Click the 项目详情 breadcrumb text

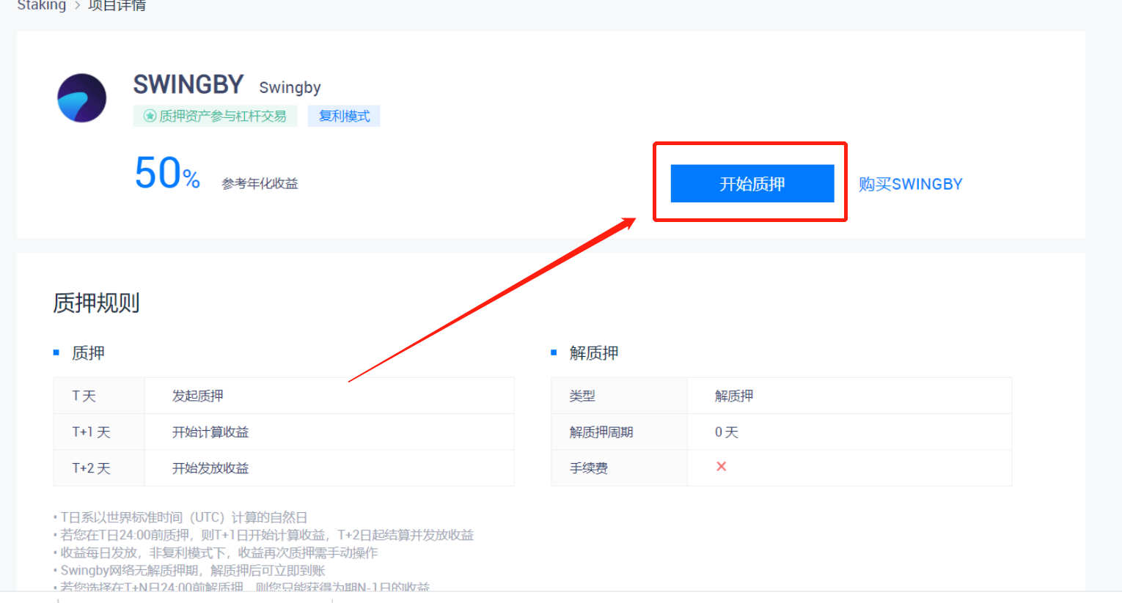[x=117, y=6]
